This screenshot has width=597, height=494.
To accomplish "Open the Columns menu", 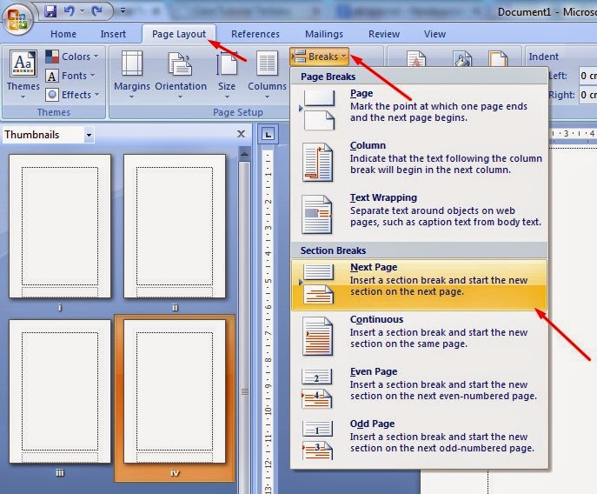I will click(x=267, y=74).
